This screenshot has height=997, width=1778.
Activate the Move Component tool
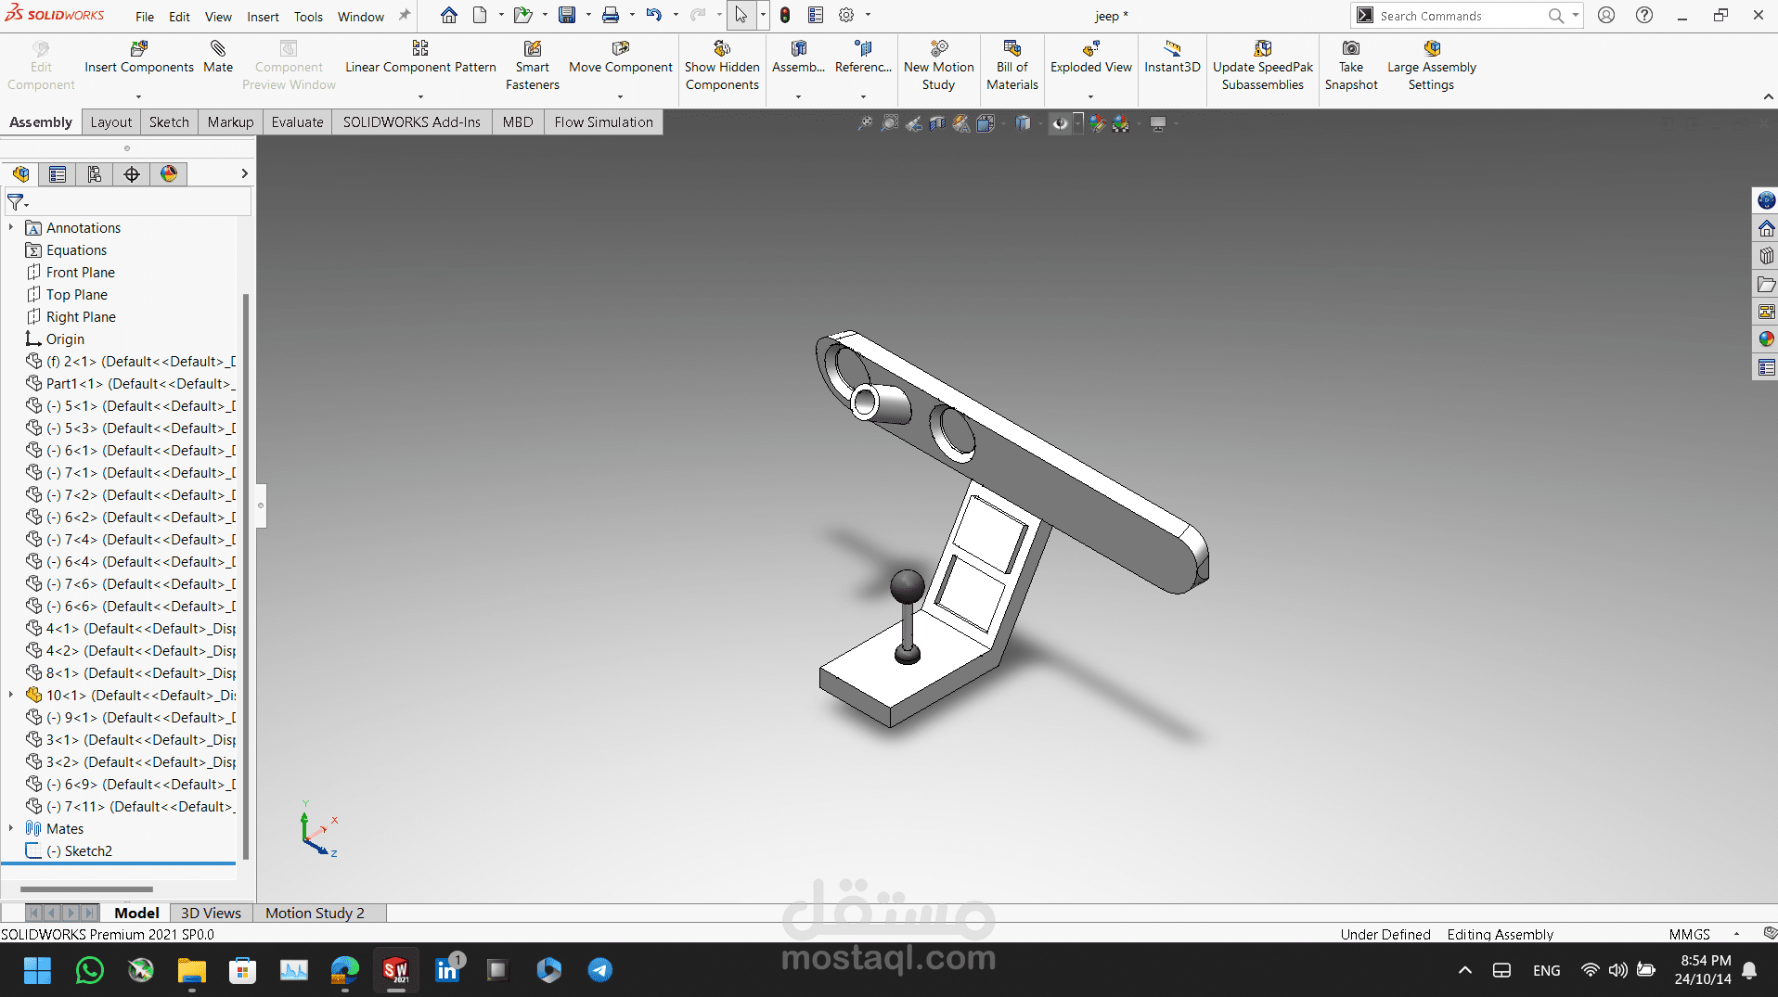coord(620,57)
